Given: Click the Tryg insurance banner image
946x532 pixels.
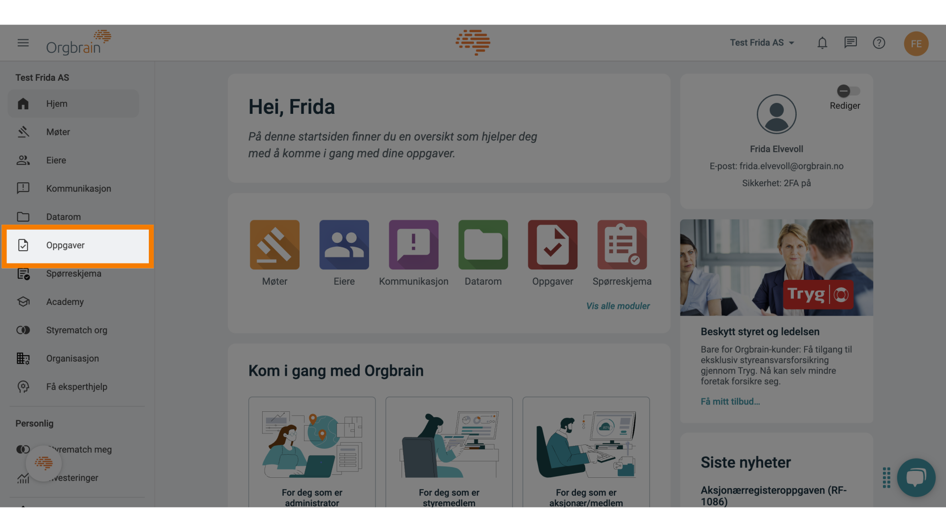Looking at the screenshot, I should (x=777, y=267).
